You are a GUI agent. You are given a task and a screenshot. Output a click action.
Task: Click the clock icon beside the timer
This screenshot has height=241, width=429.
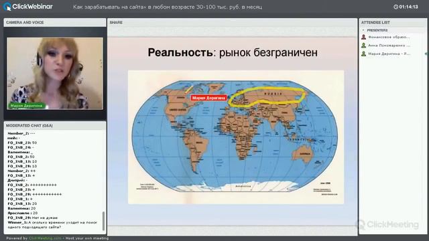point(395,7)
